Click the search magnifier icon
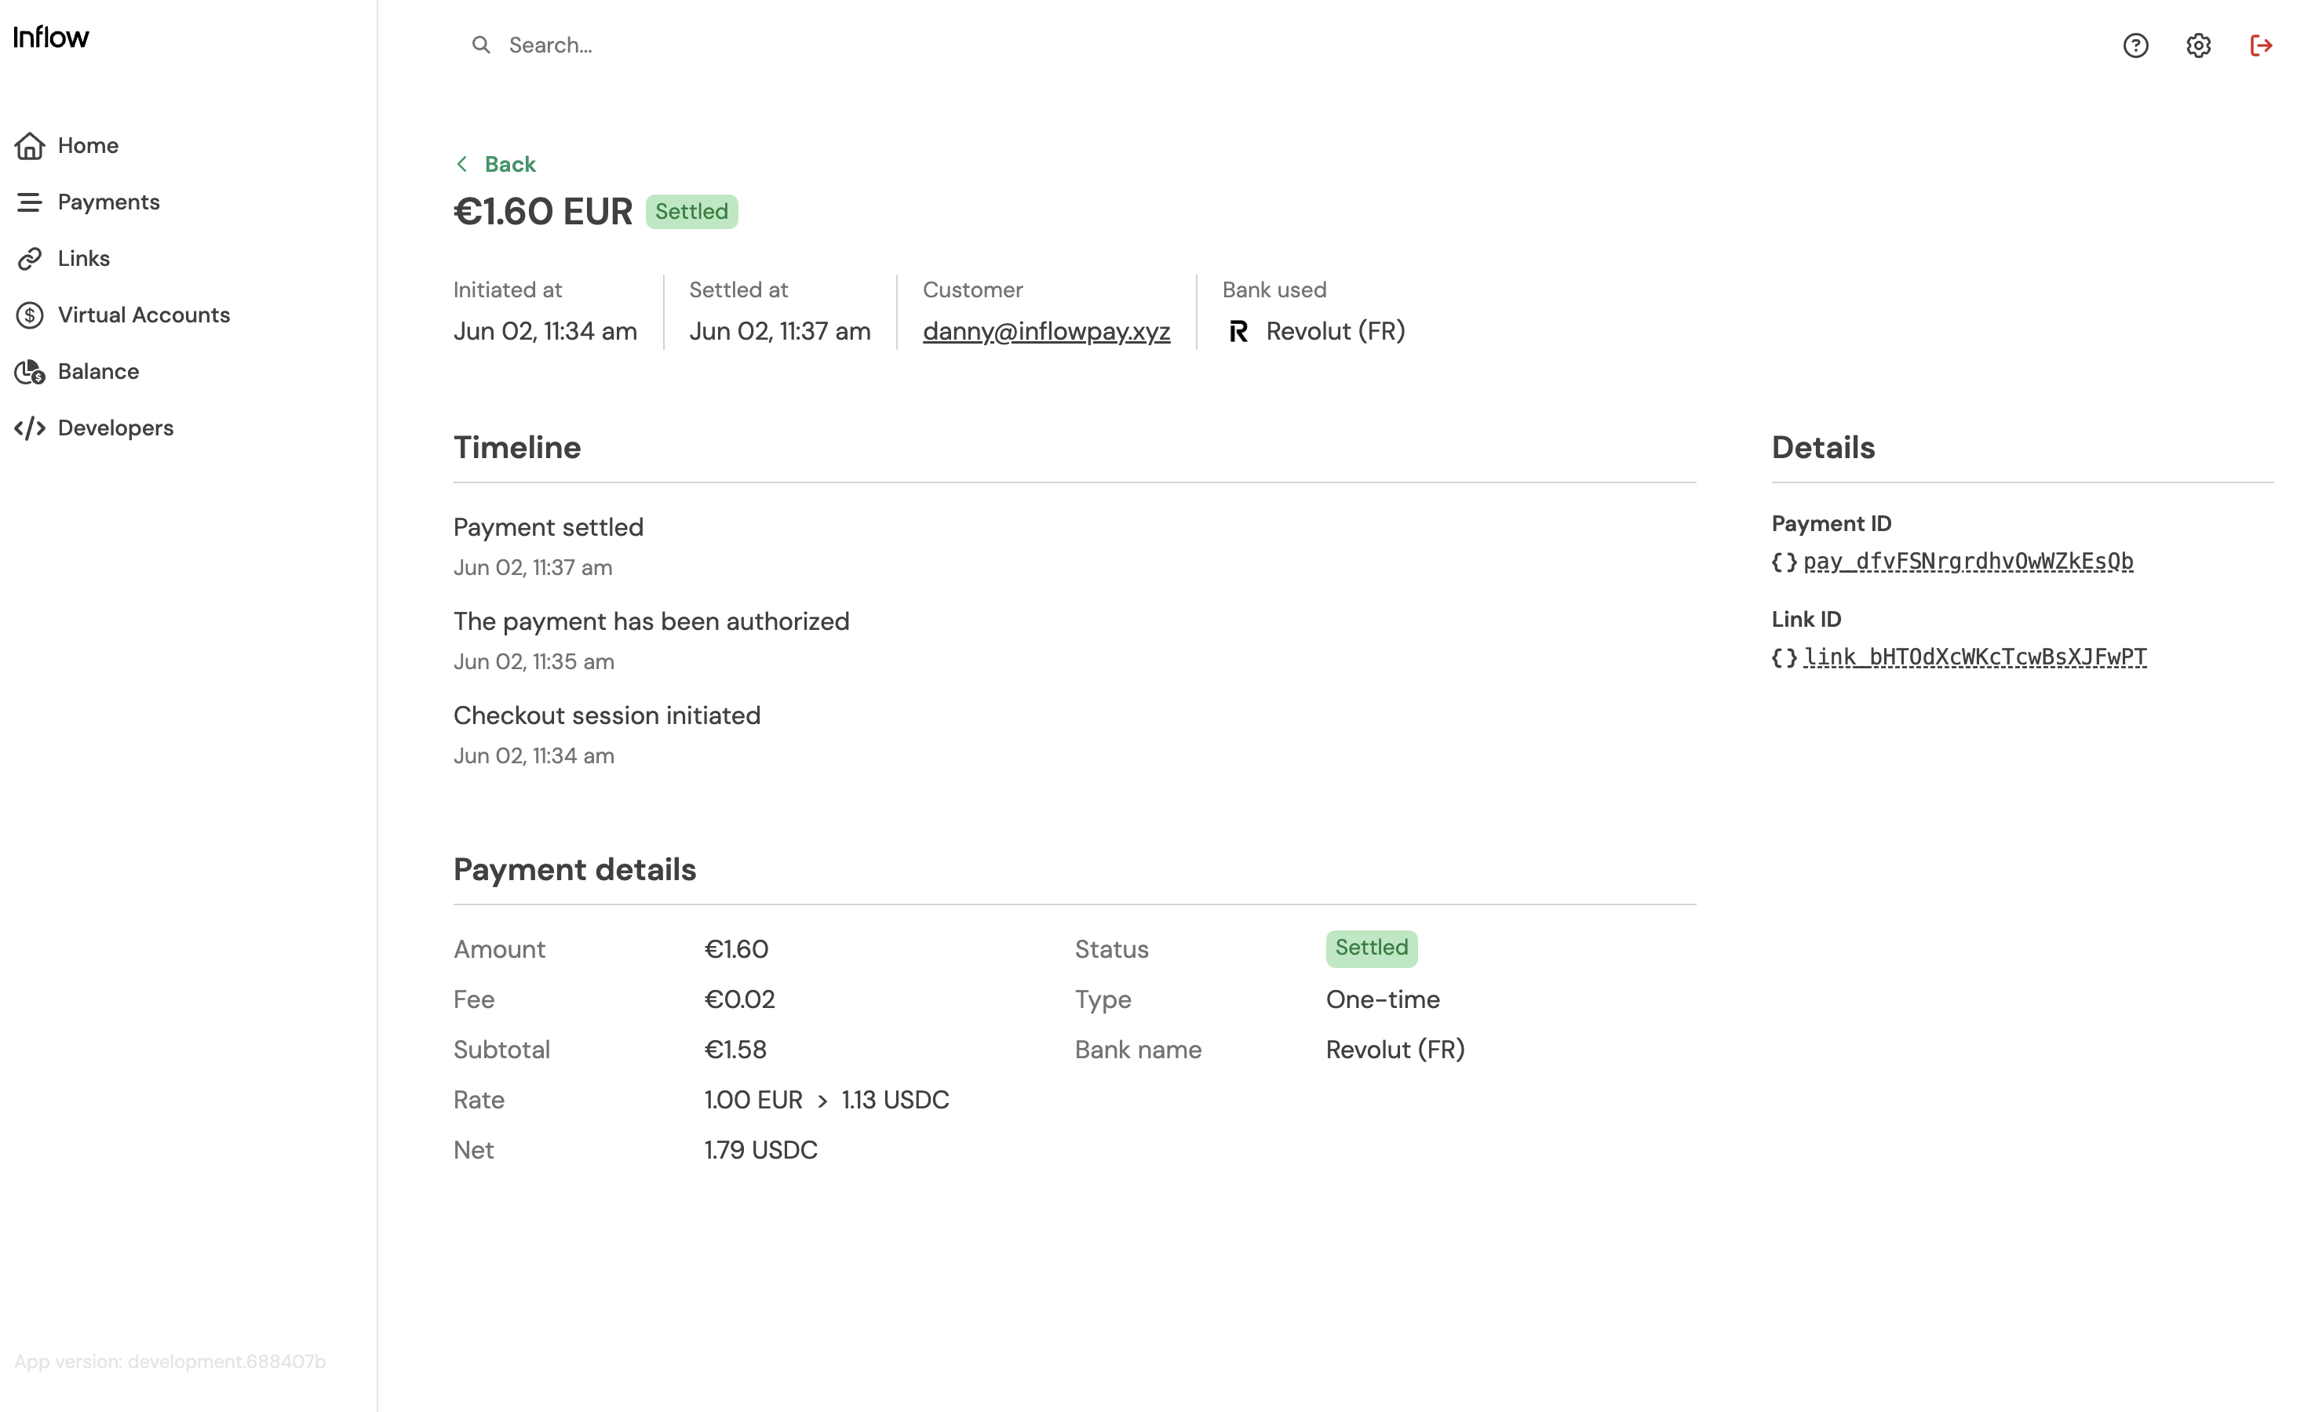Image resolution: width=2315 pixels, height=1412 pixels. pos(480,45)
